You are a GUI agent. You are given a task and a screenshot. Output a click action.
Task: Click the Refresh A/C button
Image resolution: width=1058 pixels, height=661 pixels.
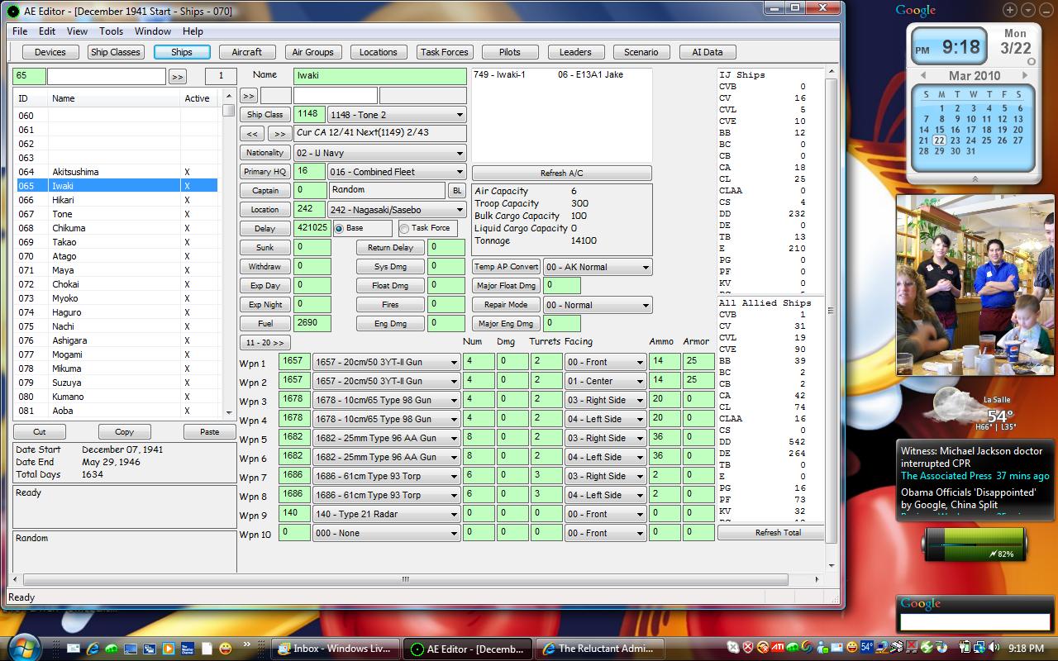point(561,174)
